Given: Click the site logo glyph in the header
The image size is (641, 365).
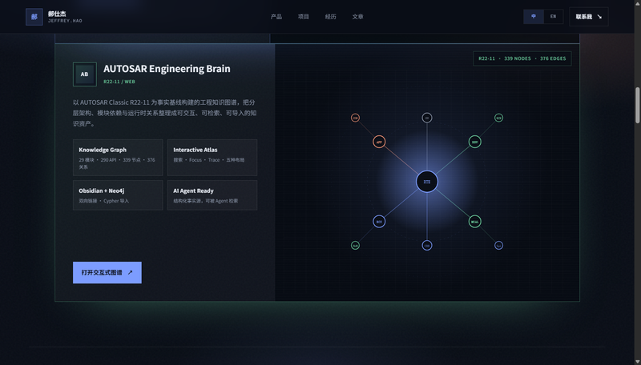Looking at the screenshot, I should tap(34, 17).
